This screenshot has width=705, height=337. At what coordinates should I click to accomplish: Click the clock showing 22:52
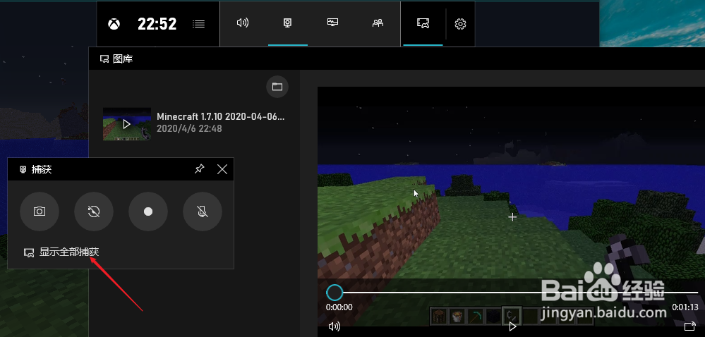click(157, 24)
